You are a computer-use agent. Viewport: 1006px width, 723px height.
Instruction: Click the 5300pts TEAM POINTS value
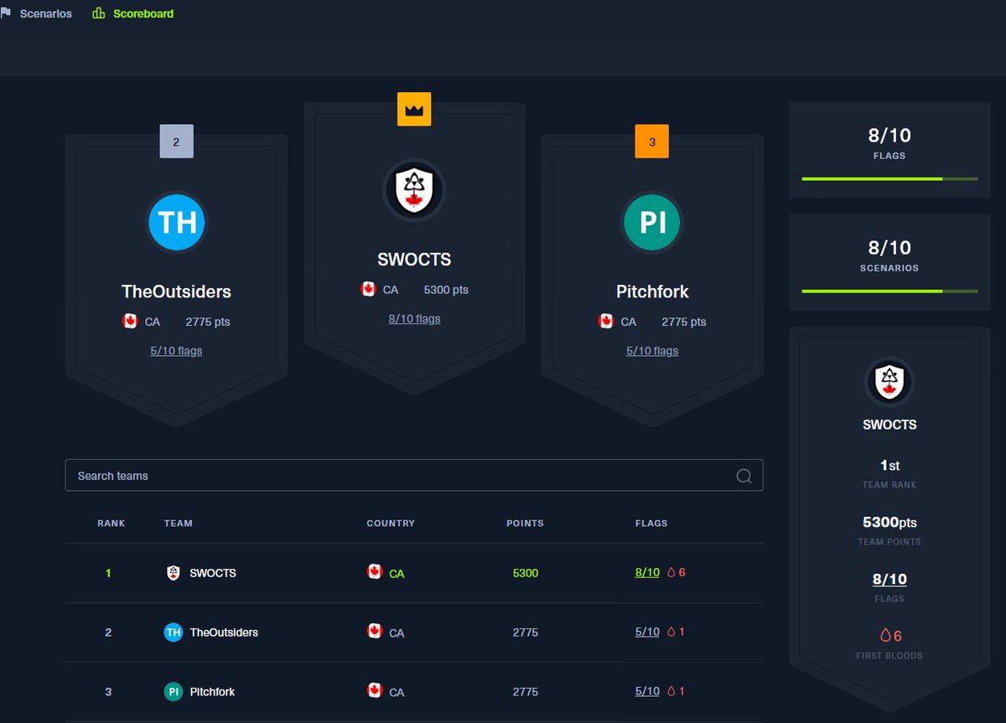889,522
